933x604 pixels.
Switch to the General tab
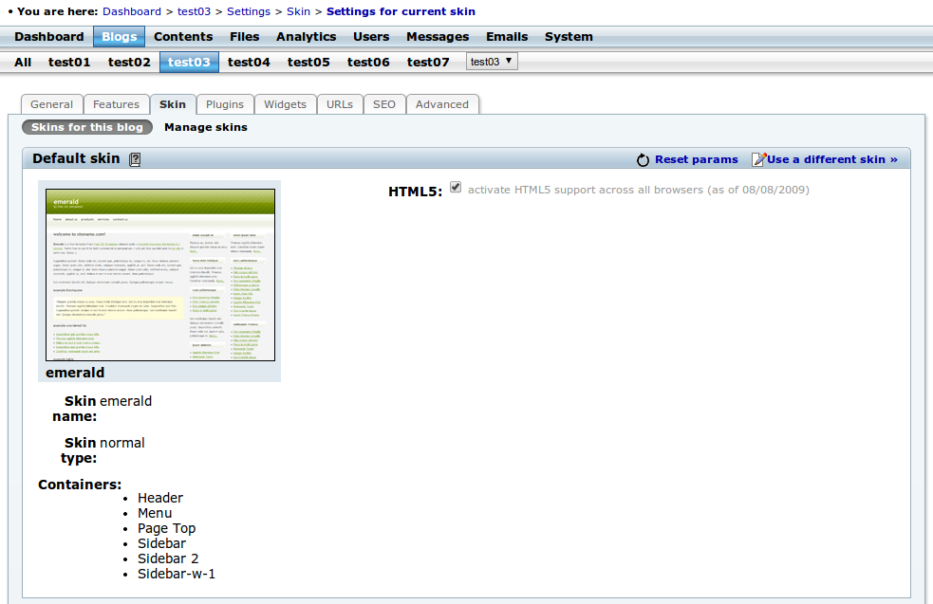tap(52, 104)
